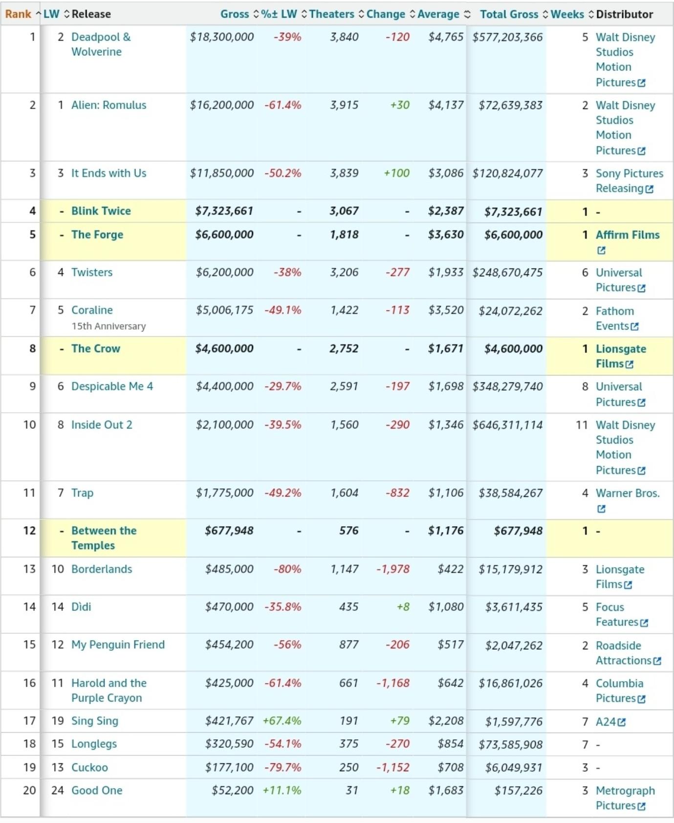Open Affirm Films distributor link
The width and height of the screenshot is (674, 823).
click(x=628, y=235)
